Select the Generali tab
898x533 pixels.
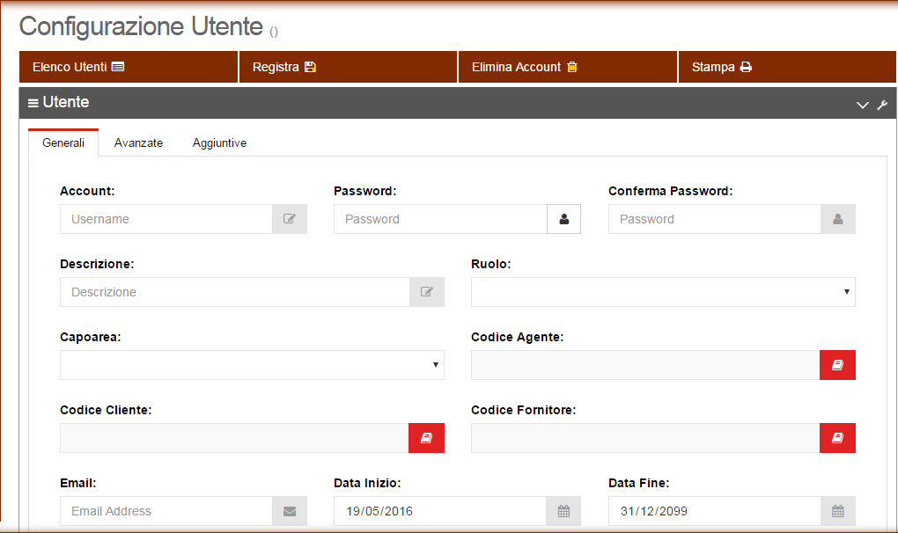coord(63,142)
